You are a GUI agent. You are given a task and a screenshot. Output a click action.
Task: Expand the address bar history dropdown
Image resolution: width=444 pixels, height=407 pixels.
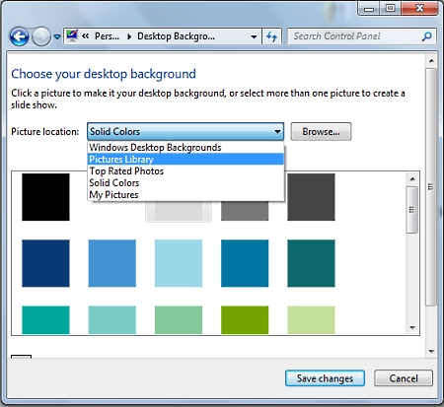pyautogui.click(x=254, y=36)
